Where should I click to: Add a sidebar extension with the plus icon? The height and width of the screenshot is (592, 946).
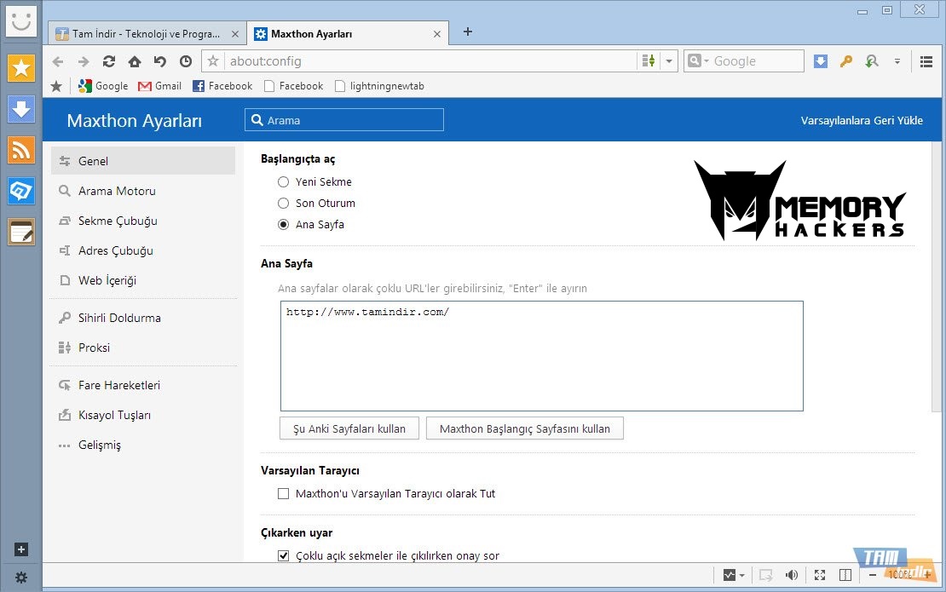(21, 549)
